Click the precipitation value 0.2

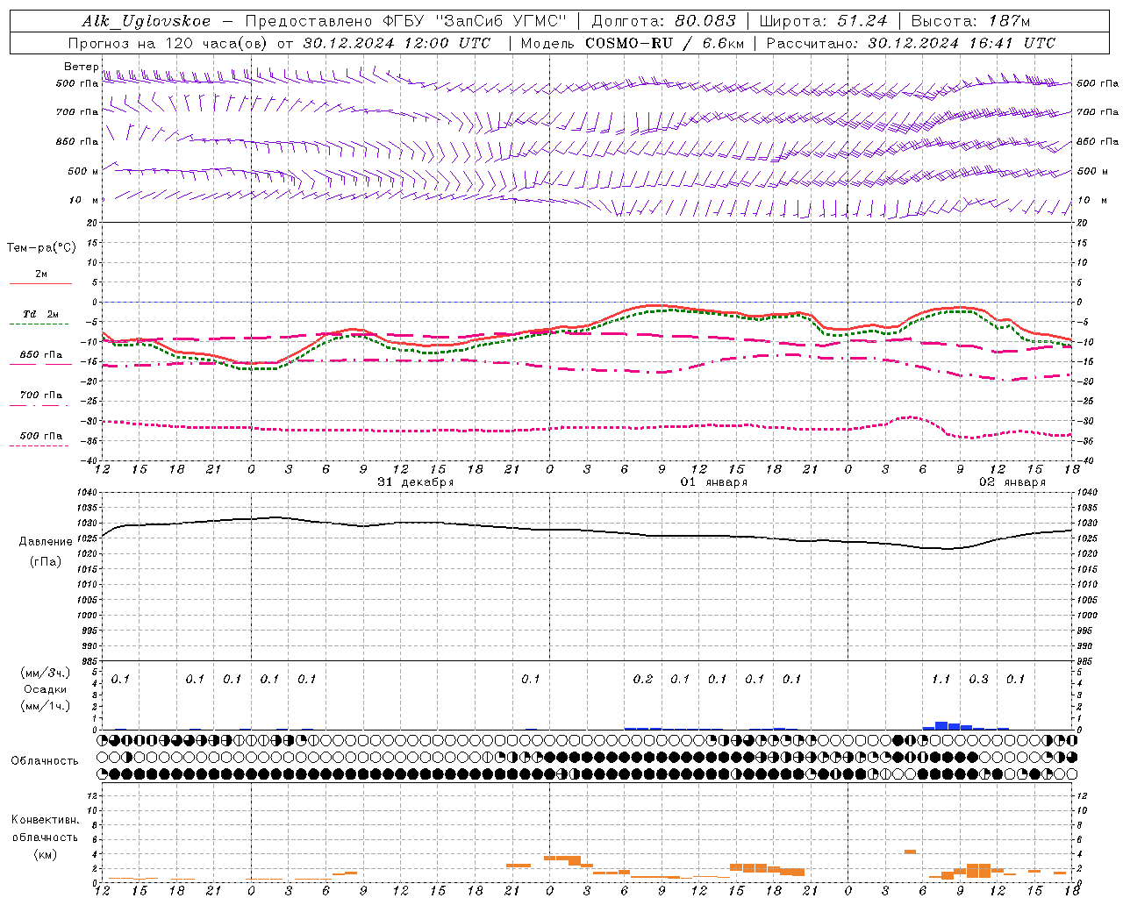click(x=643, y=680)
